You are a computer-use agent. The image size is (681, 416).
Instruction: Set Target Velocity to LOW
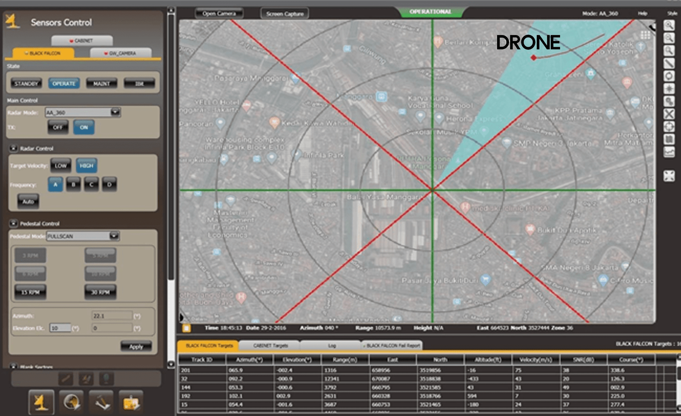(x=60, y=166)
